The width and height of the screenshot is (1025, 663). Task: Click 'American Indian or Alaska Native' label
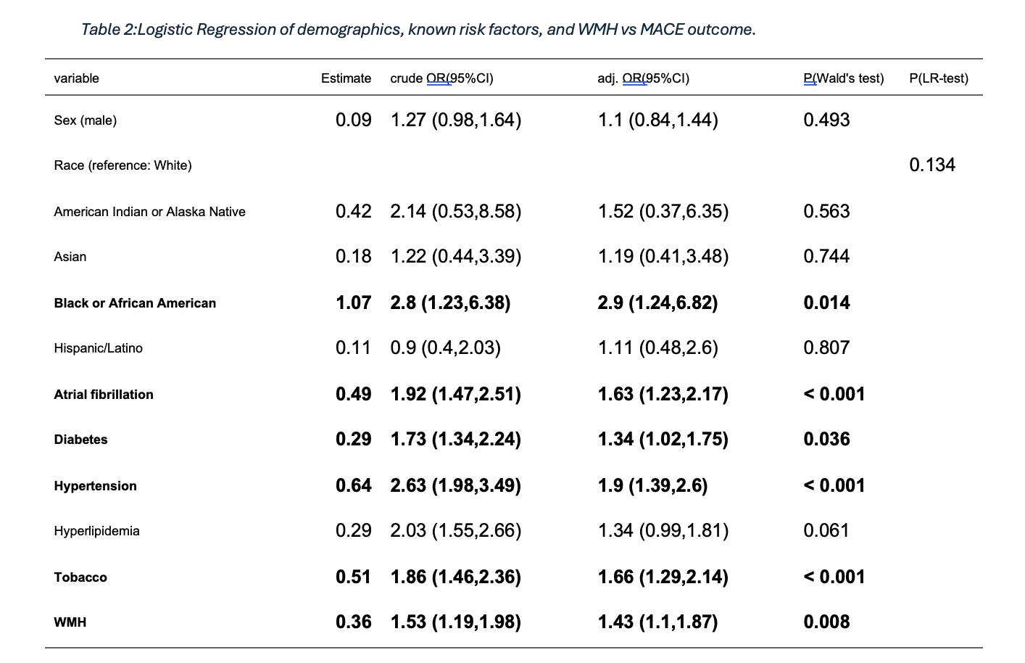[x=149, y=212]
